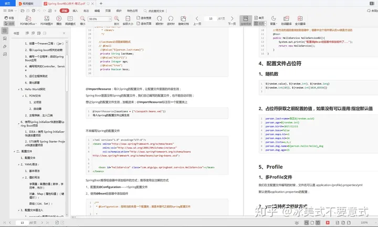Jump to first page icon in bottom bar
The height and width of the screenshot is (227, 378).
pos(4,223)
